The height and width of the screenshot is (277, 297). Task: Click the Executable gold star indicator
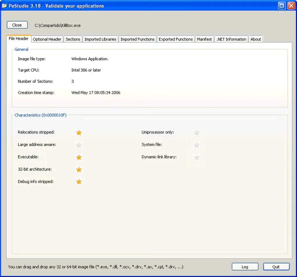tap(79, 157)
